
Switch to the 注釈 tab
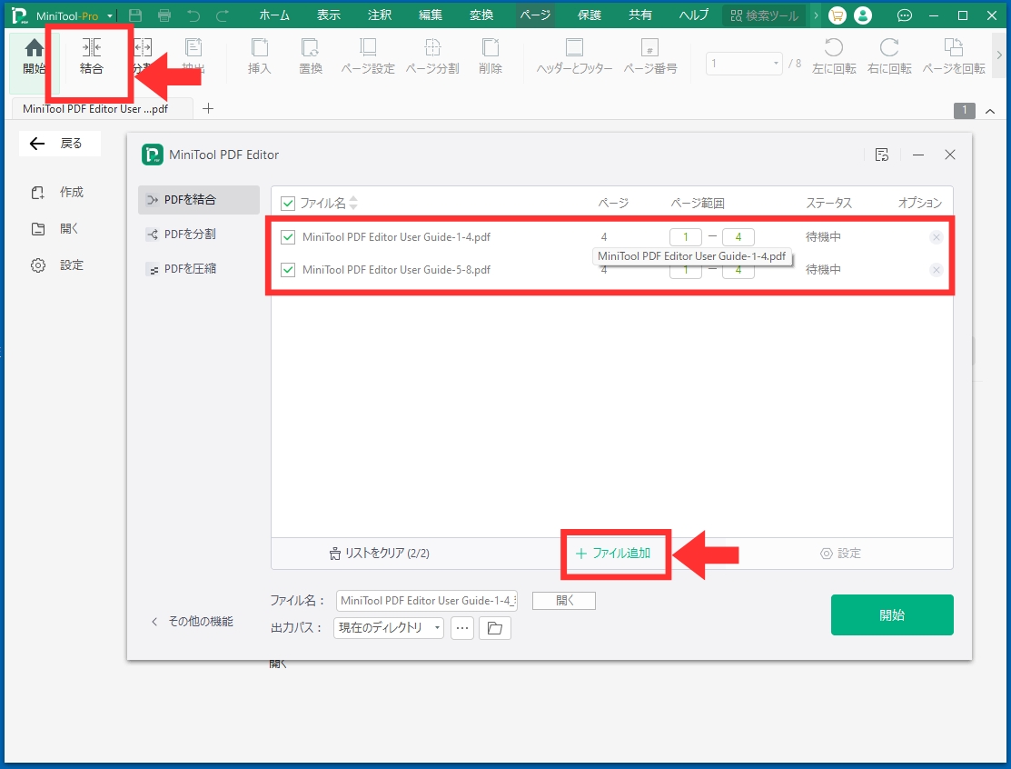[379, 15]
